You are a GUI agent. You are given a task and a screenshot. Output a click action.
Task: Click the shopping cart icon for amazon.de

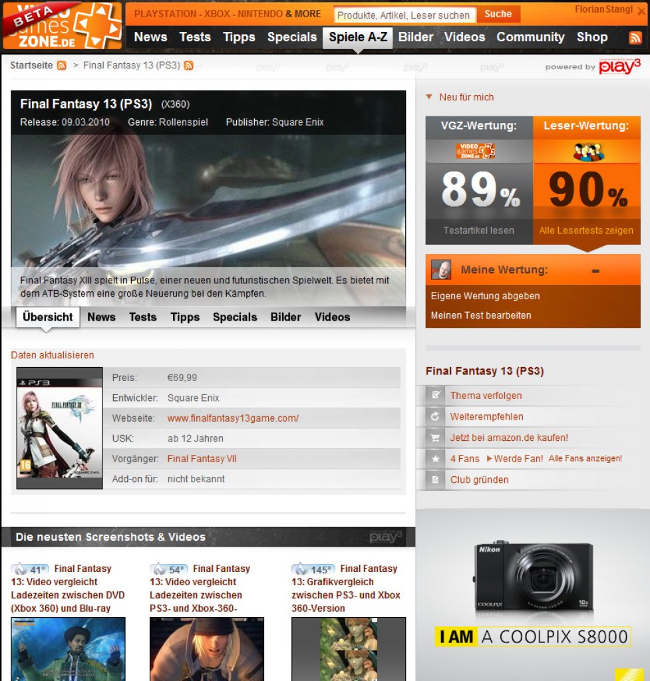coord(435,438)
